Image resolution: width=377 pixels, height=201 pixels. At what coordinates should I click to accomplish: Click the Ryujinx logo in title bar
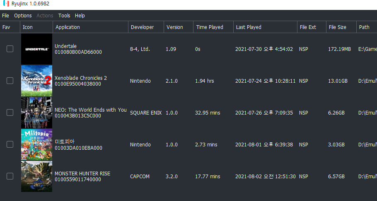tap(6, 4)
